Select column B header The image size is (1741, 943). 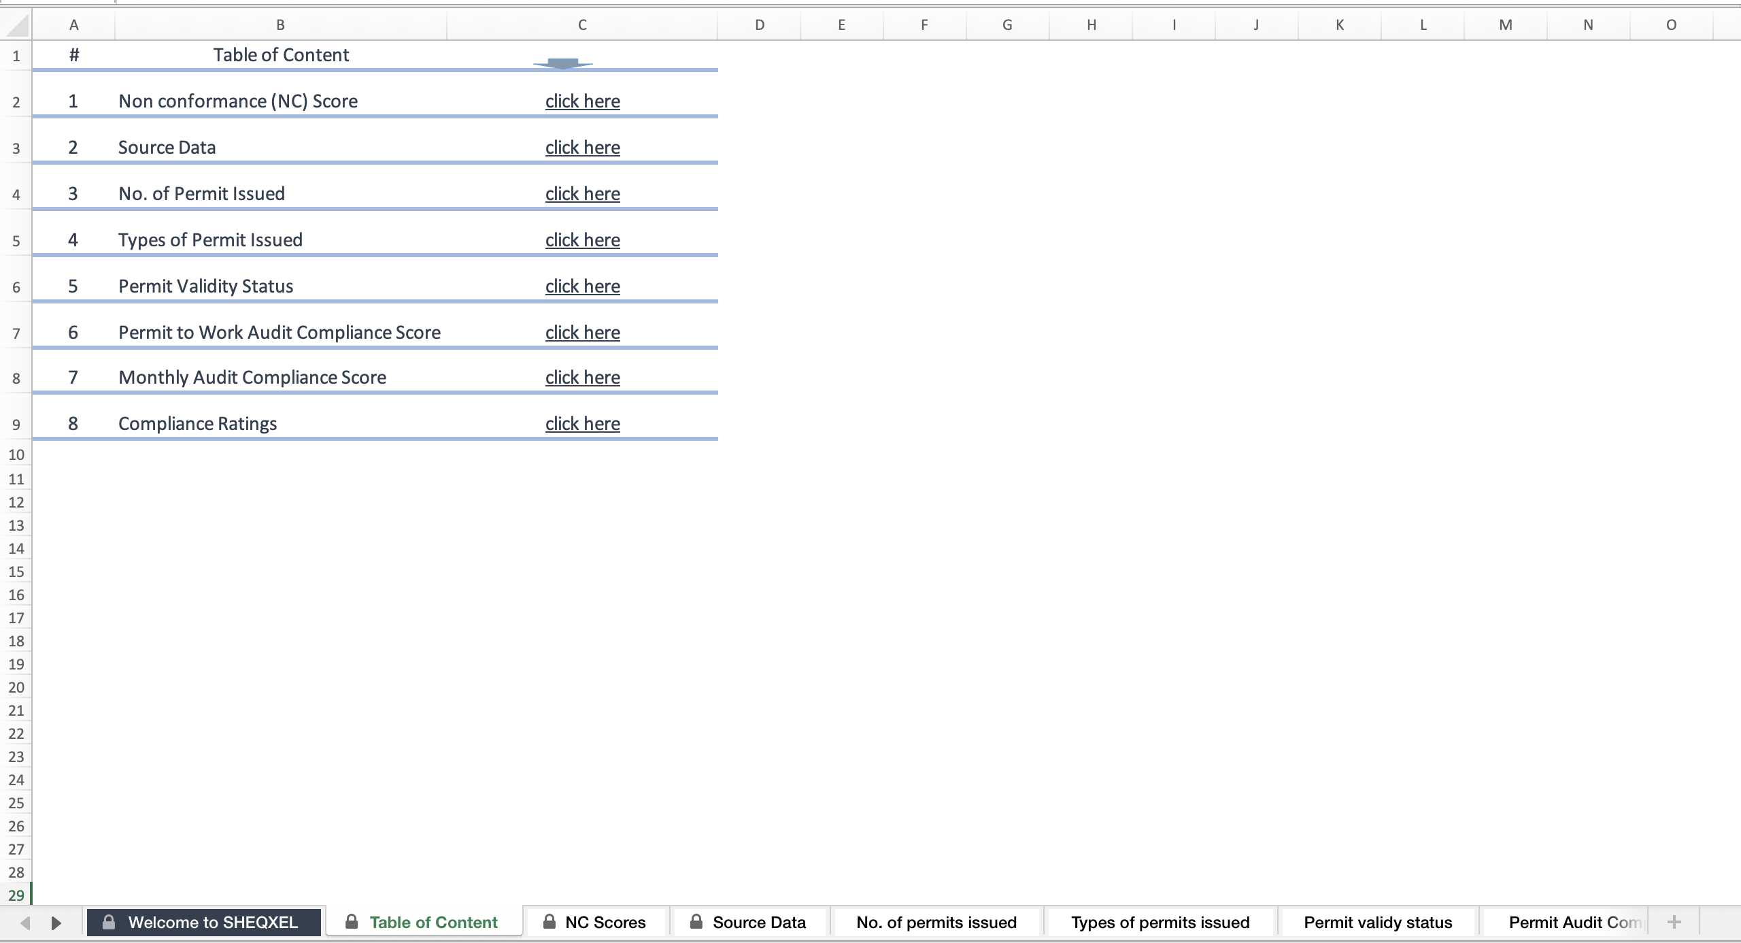coord(280,25)
